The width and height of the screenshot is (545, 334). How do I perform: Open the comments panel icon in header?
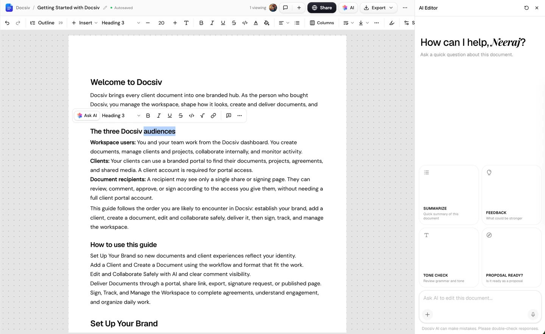tap(285, 8)
